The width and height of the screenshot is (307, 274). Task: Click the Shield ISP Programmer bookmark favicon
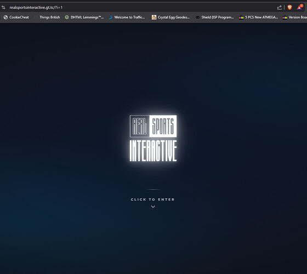tap(198, 17)
